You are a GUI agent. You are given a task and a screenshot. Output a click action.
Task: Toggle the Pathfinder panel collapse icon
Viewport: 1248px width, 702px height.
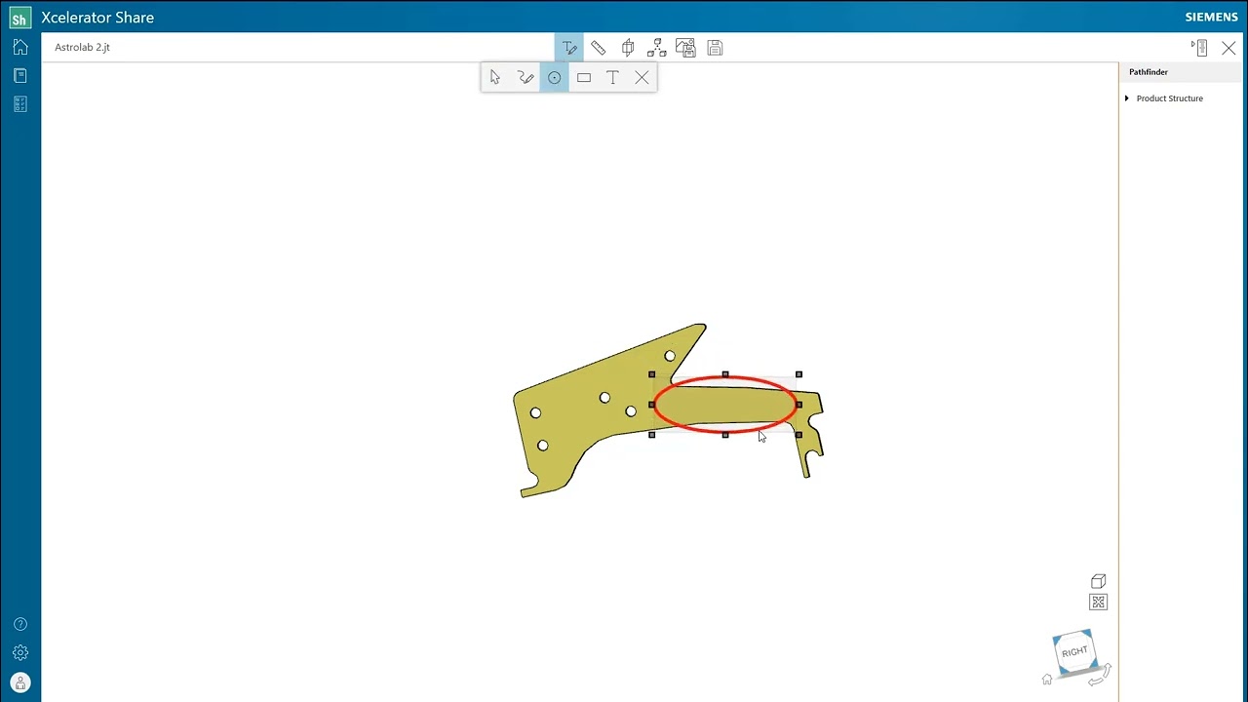(x=1200, y=48)
